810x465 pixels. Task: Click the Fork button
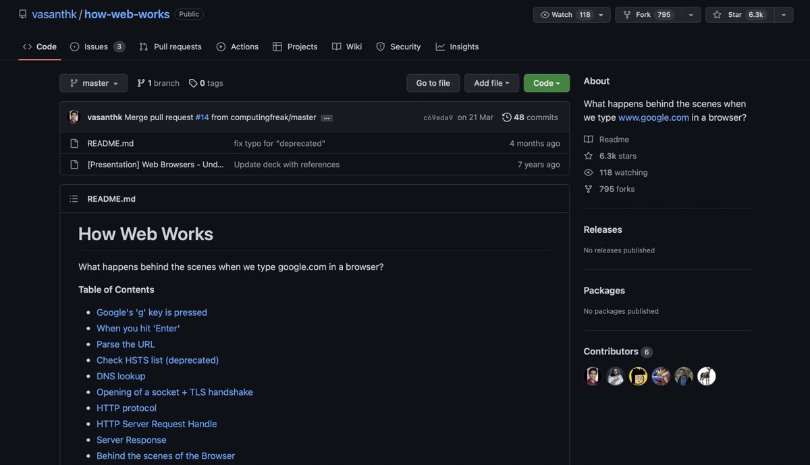[648, 15]
